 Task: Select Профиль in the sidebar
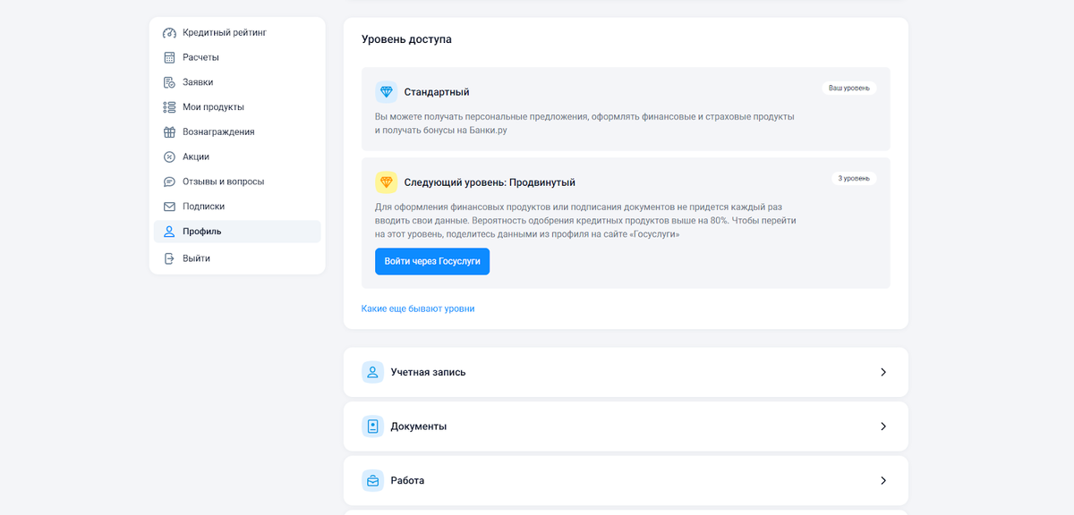[x=237, y=232]
